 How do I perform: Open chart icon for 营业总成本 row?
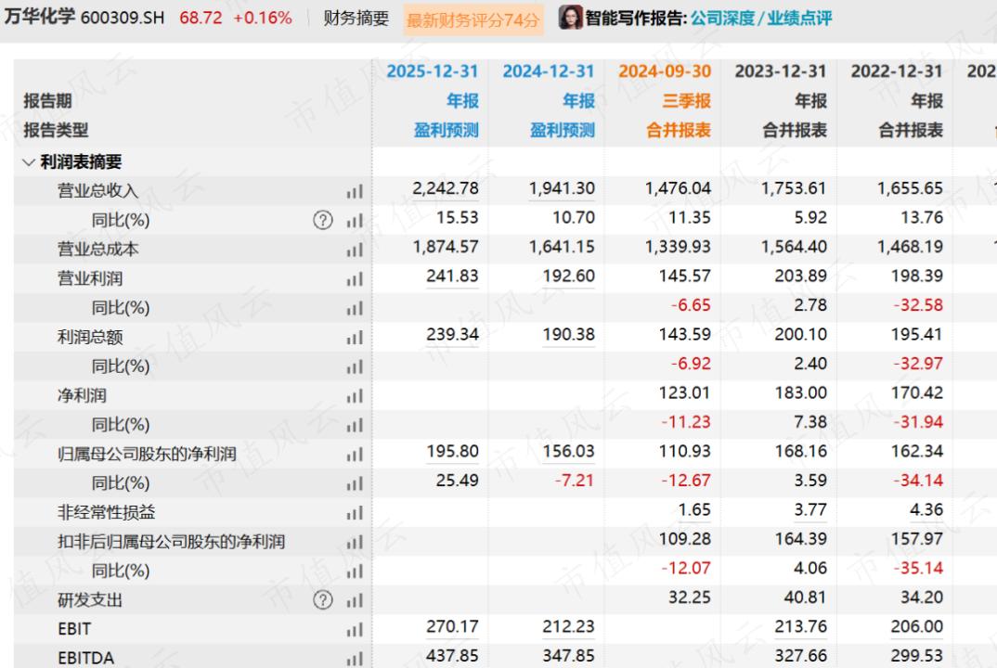(355, 250)
